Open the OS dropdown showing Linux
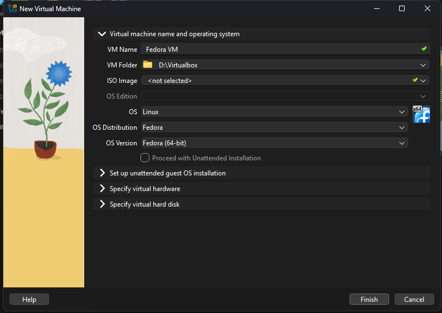This screenshot has height=313, width=442. [275, 112]
